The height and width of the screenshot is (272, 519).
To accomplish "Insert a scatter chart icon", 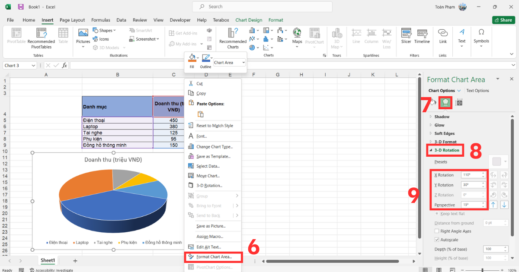I will point(266,48).
